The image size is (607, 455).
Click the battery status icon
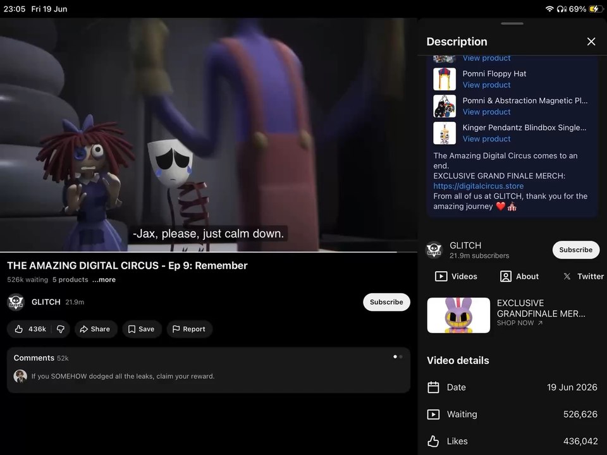pyautogui.click(x=596, y=9)
